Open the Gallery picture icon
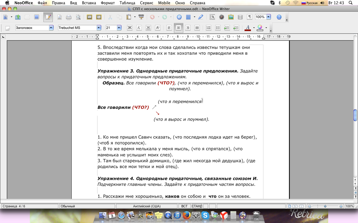 [x=231, y=17]
